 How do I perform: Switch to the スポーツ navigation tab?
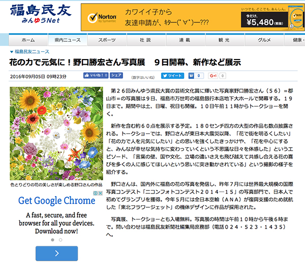[x=107, y=40]
